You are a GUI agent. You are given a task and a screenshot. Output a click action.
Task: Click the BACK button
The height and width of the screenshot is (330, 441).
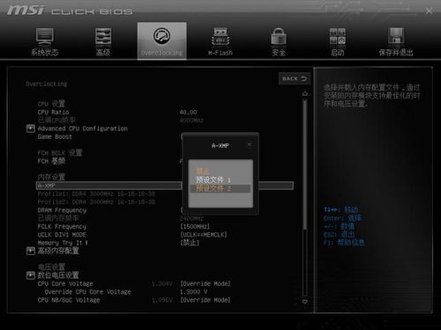pyautogui.click(x=294, y=78)
